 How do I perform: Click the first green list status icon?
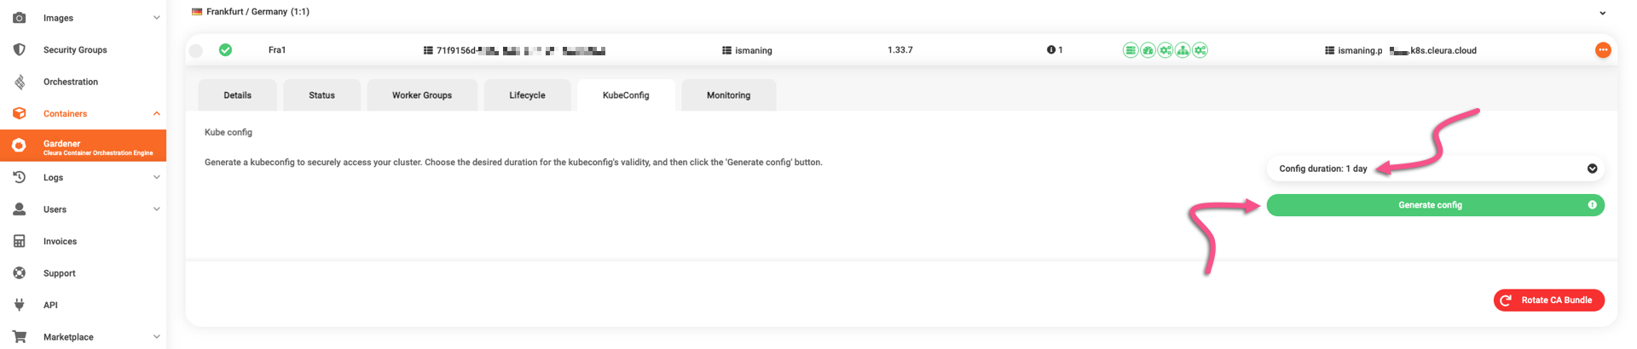tap(1130, 50)
